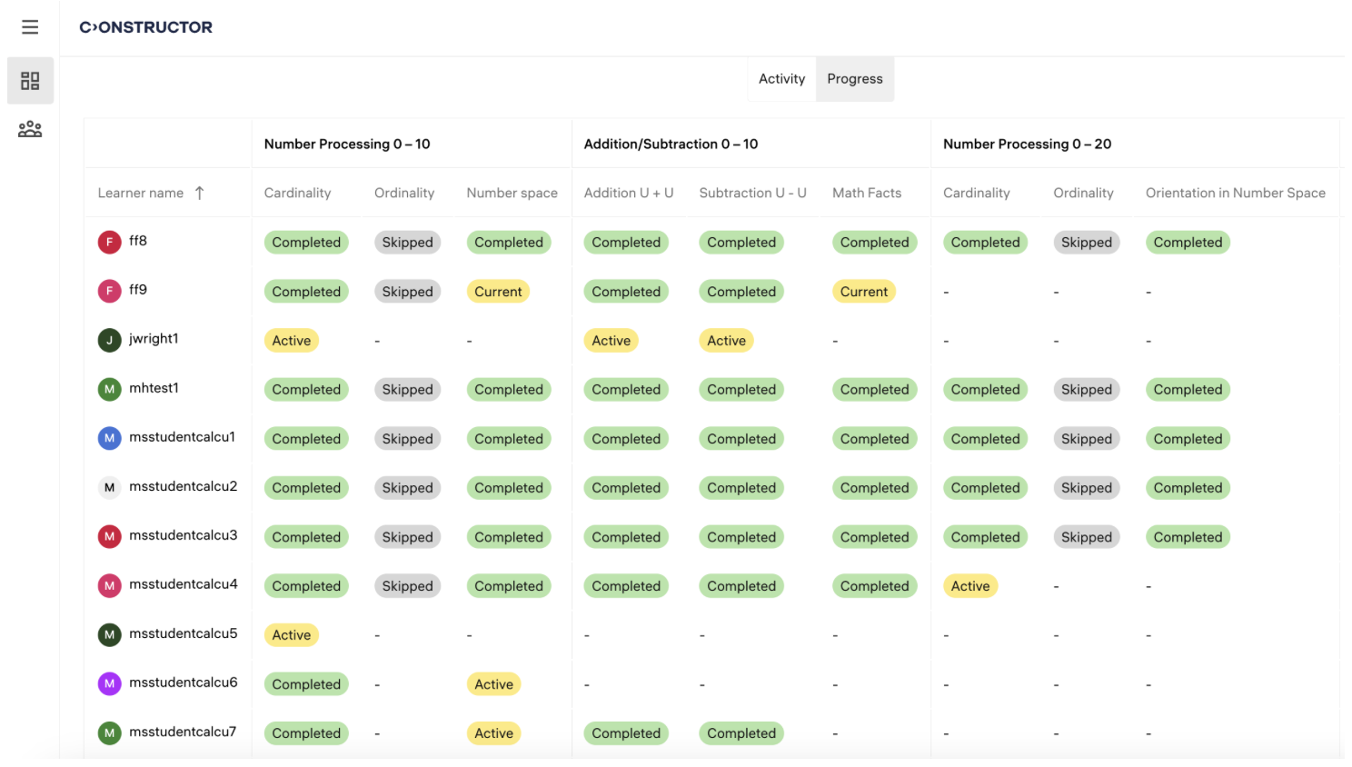This screenshot has width=1352, height=767.
Task: Open learner msstudentcalcu4's name
Action: coord(183,584)
